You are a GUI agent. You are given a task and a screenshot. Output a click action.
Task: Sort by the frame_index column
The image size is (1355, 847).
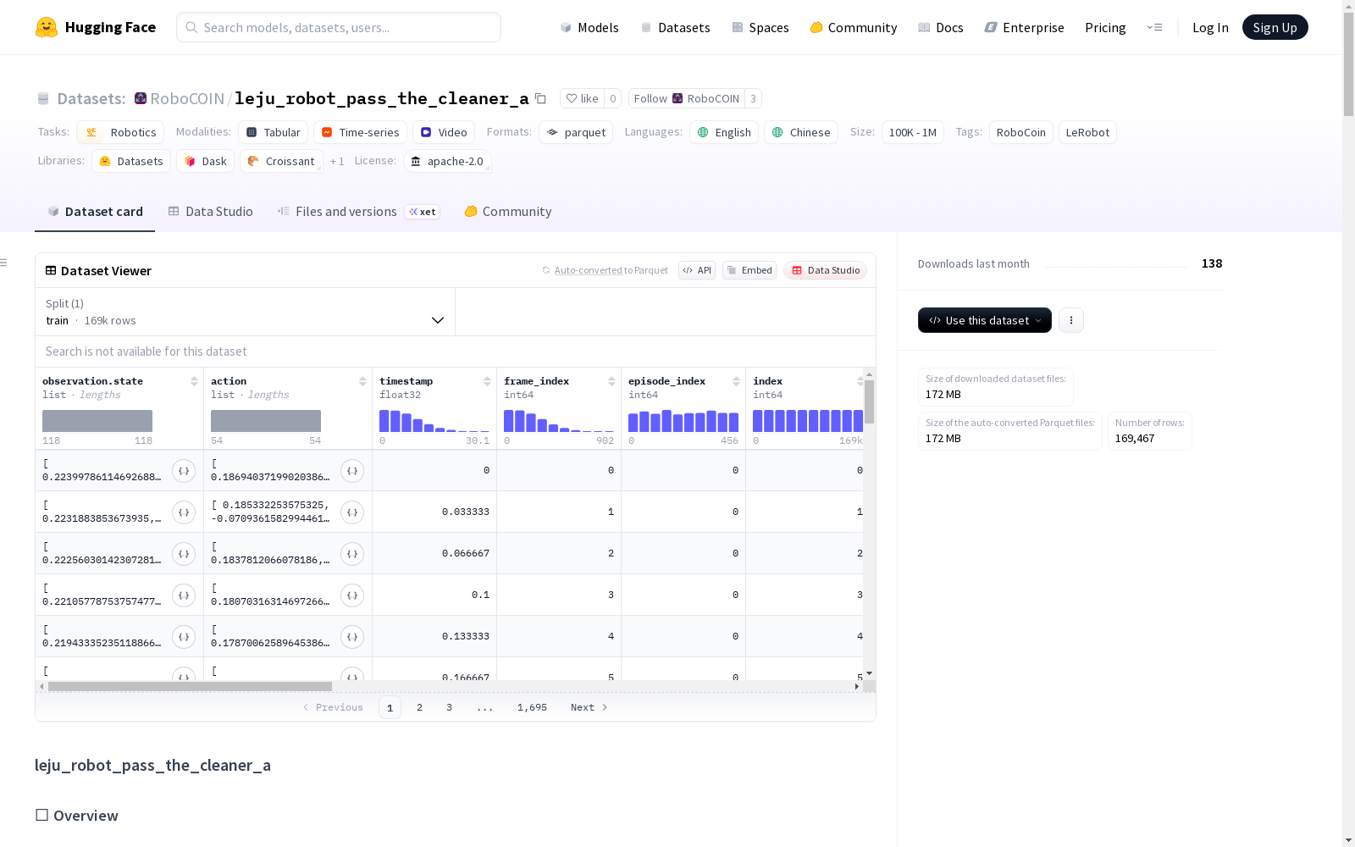611,381
